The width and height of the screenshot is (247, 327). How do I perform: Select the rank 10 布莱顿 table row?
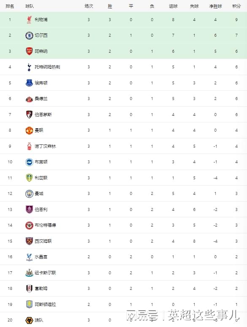[x=123, y=162]
